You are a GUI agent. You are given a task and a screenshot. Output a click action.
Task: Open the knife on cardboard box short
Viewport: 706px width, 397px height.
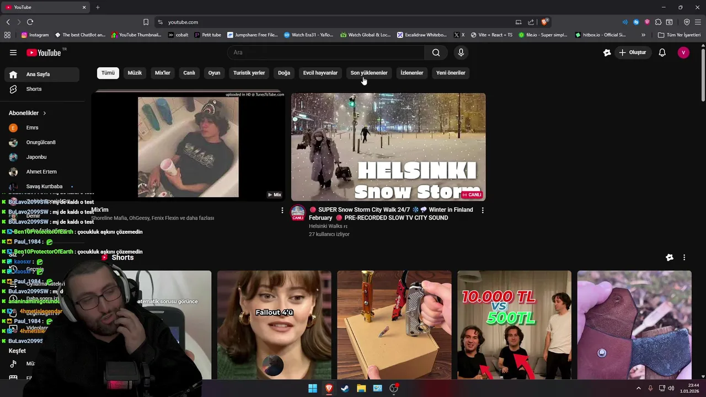(394, 325)
